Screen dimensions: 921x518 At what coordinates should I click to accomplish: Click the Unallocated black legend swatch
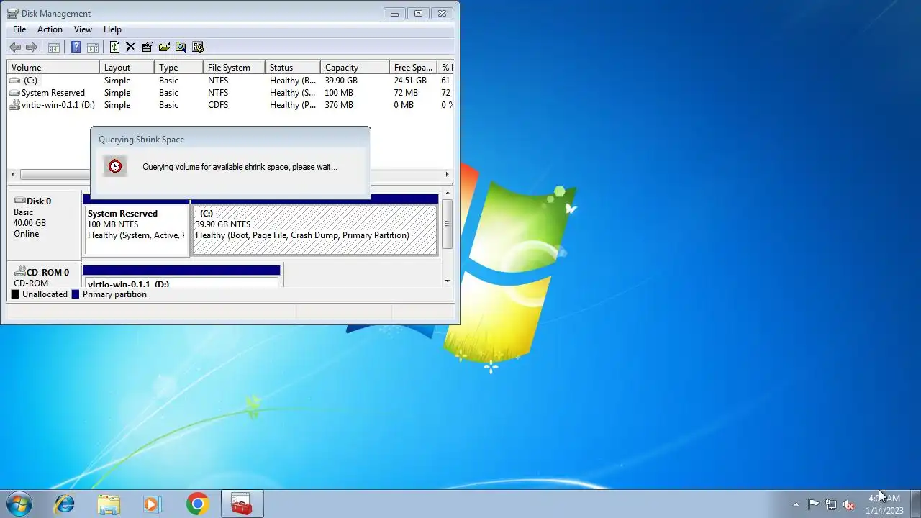tap(15, 294)
